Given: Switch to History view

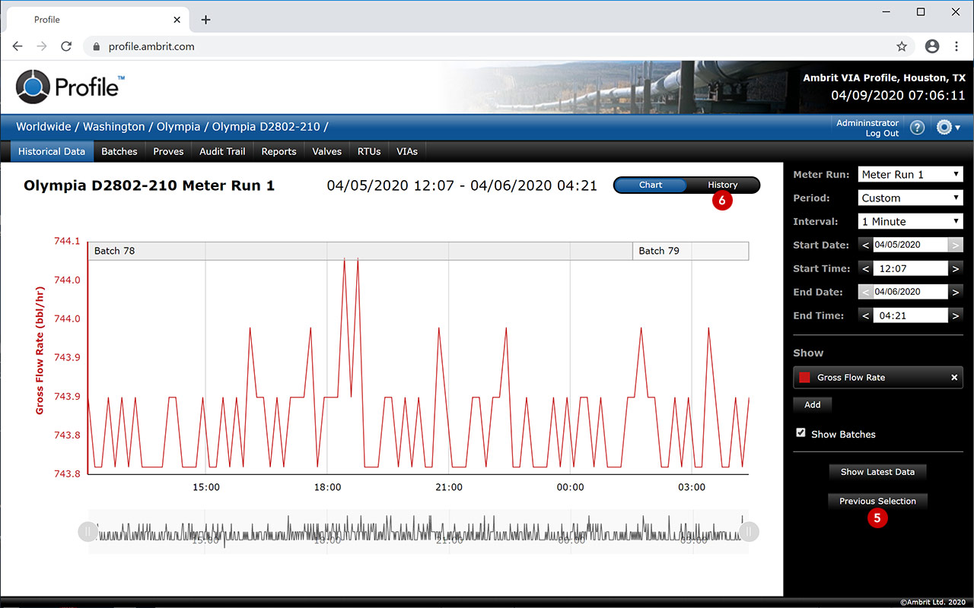Looking at the screenshot, I should [722, 185].
